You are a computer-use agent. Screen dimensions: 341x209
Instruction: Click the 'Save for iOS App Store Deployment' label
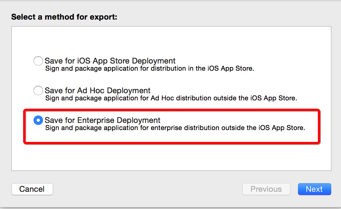point(110,61)
